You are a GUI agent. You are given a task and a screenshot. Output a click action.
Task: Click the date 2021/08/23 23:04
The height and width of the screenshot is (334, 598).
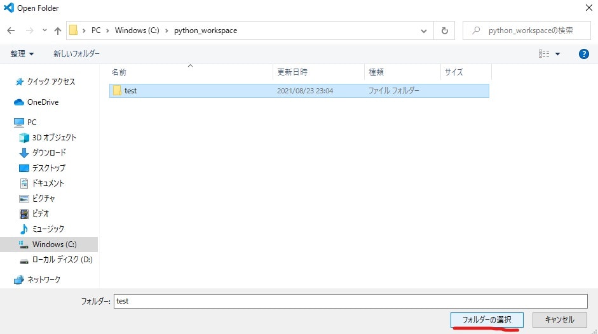(305, 91)
